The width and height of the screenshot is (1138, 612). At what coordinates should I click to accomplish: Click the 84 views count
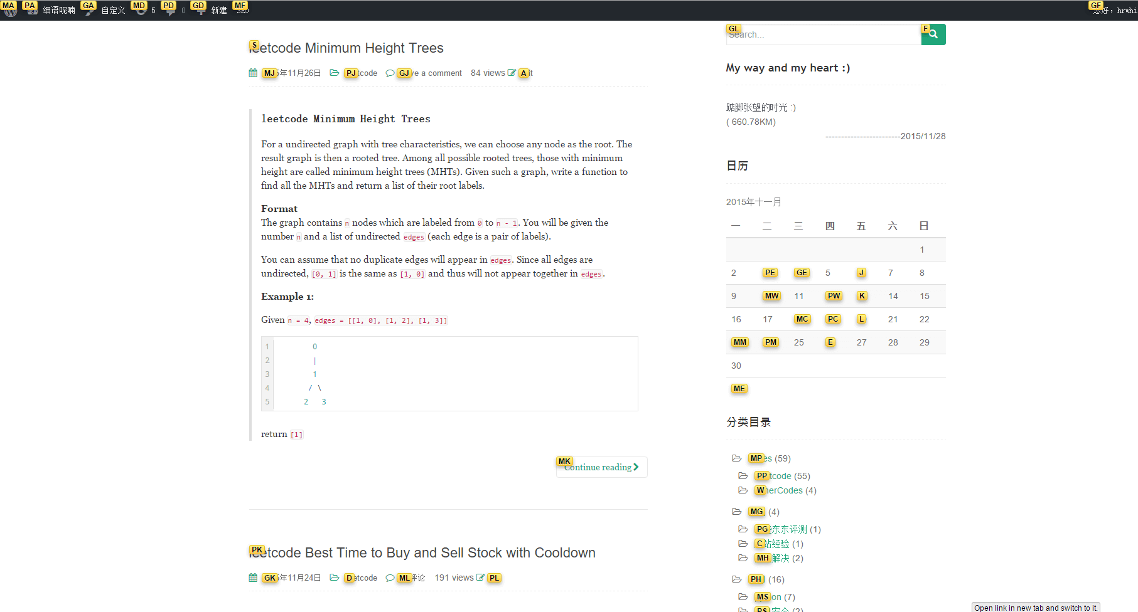[488, 73]
